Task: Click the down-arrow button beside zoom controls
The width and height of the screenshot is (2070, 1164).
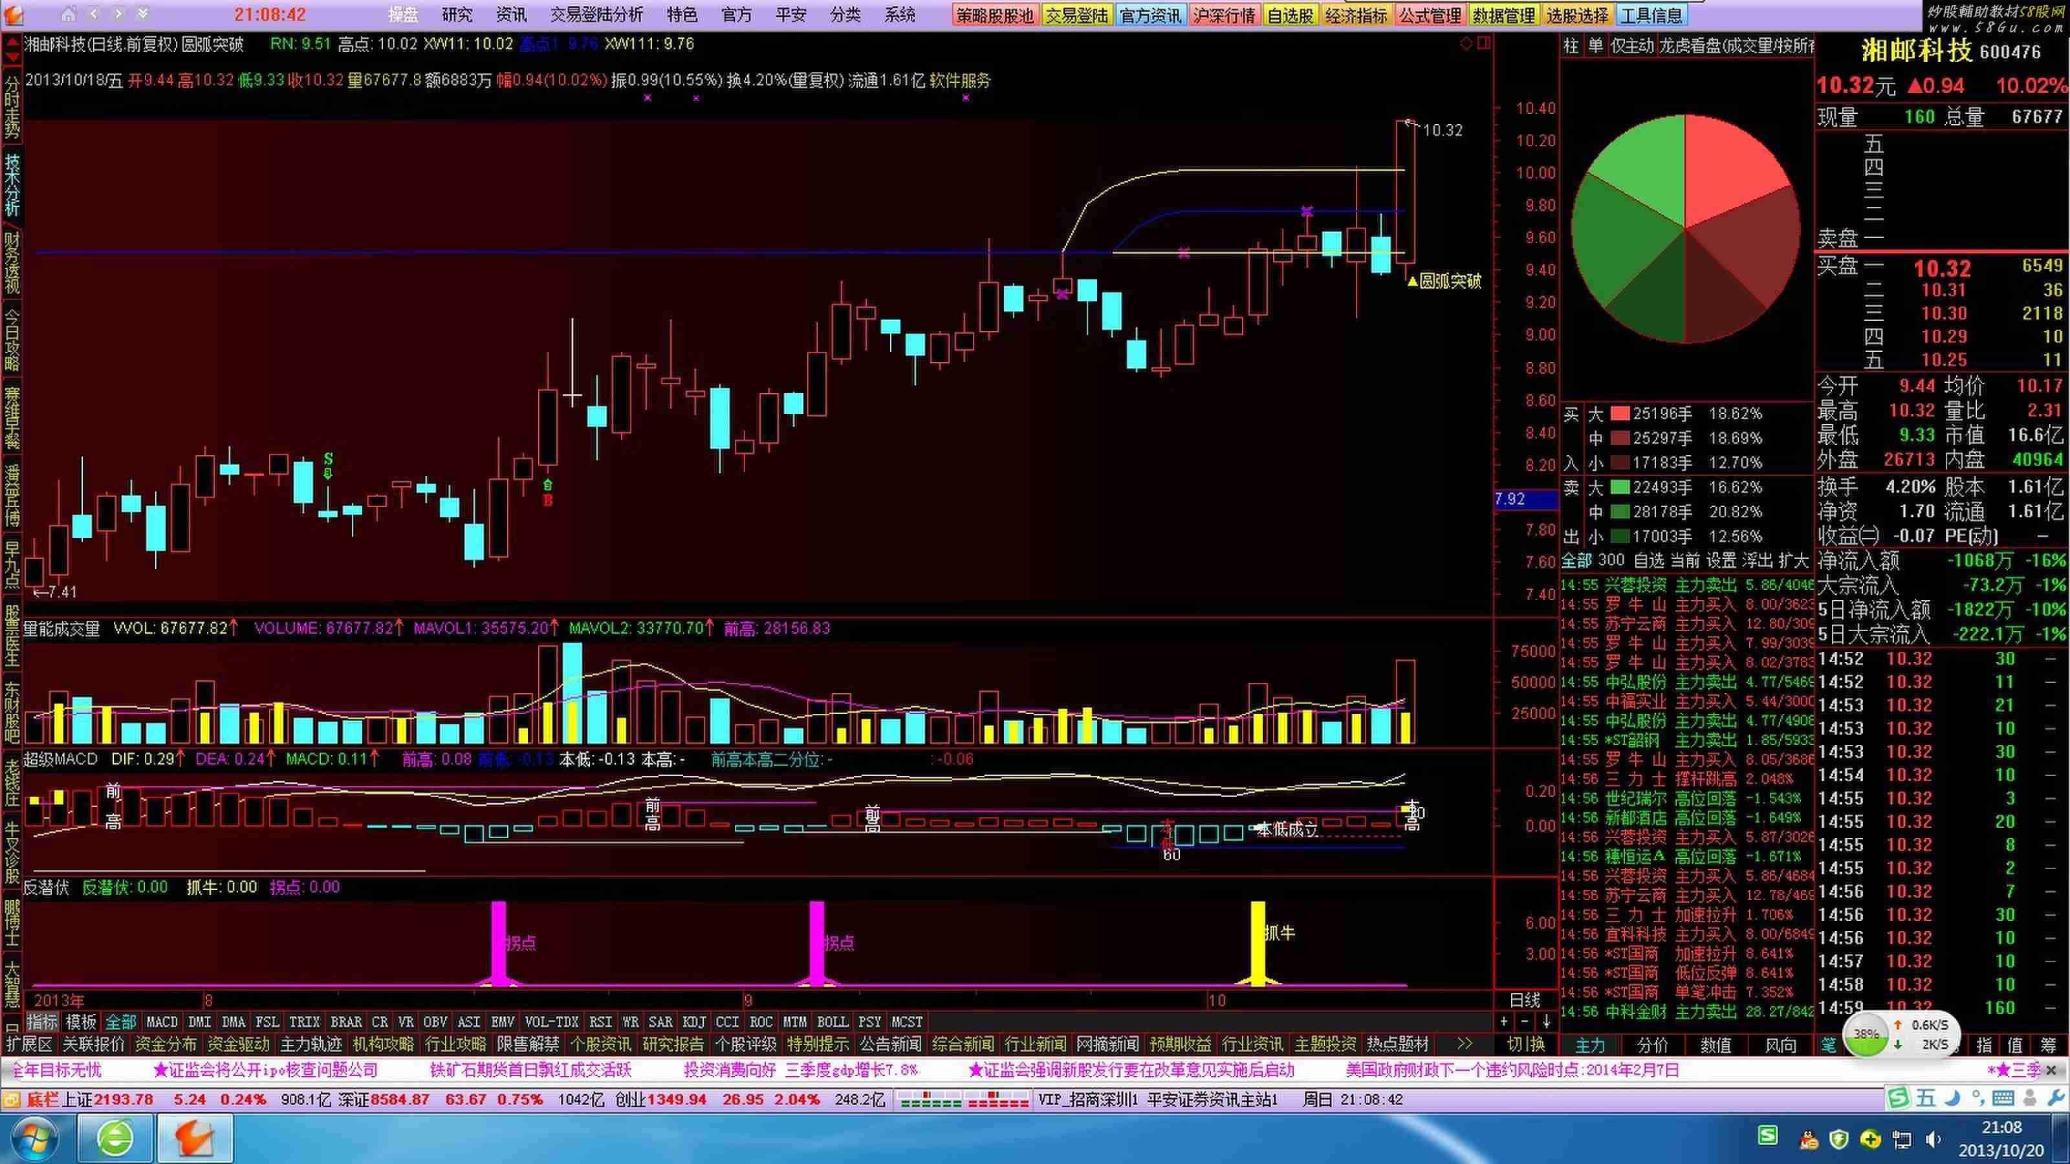Action: (1546, 1021)
